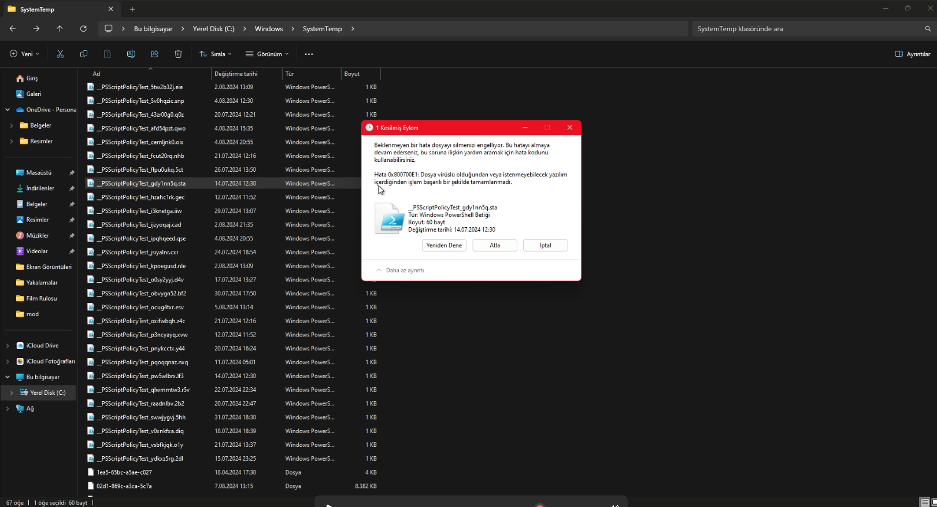Open the Sırala (Sort) dropdown
Image resolution: width=937 pixels, height=507 pixels.
point(216,54)
